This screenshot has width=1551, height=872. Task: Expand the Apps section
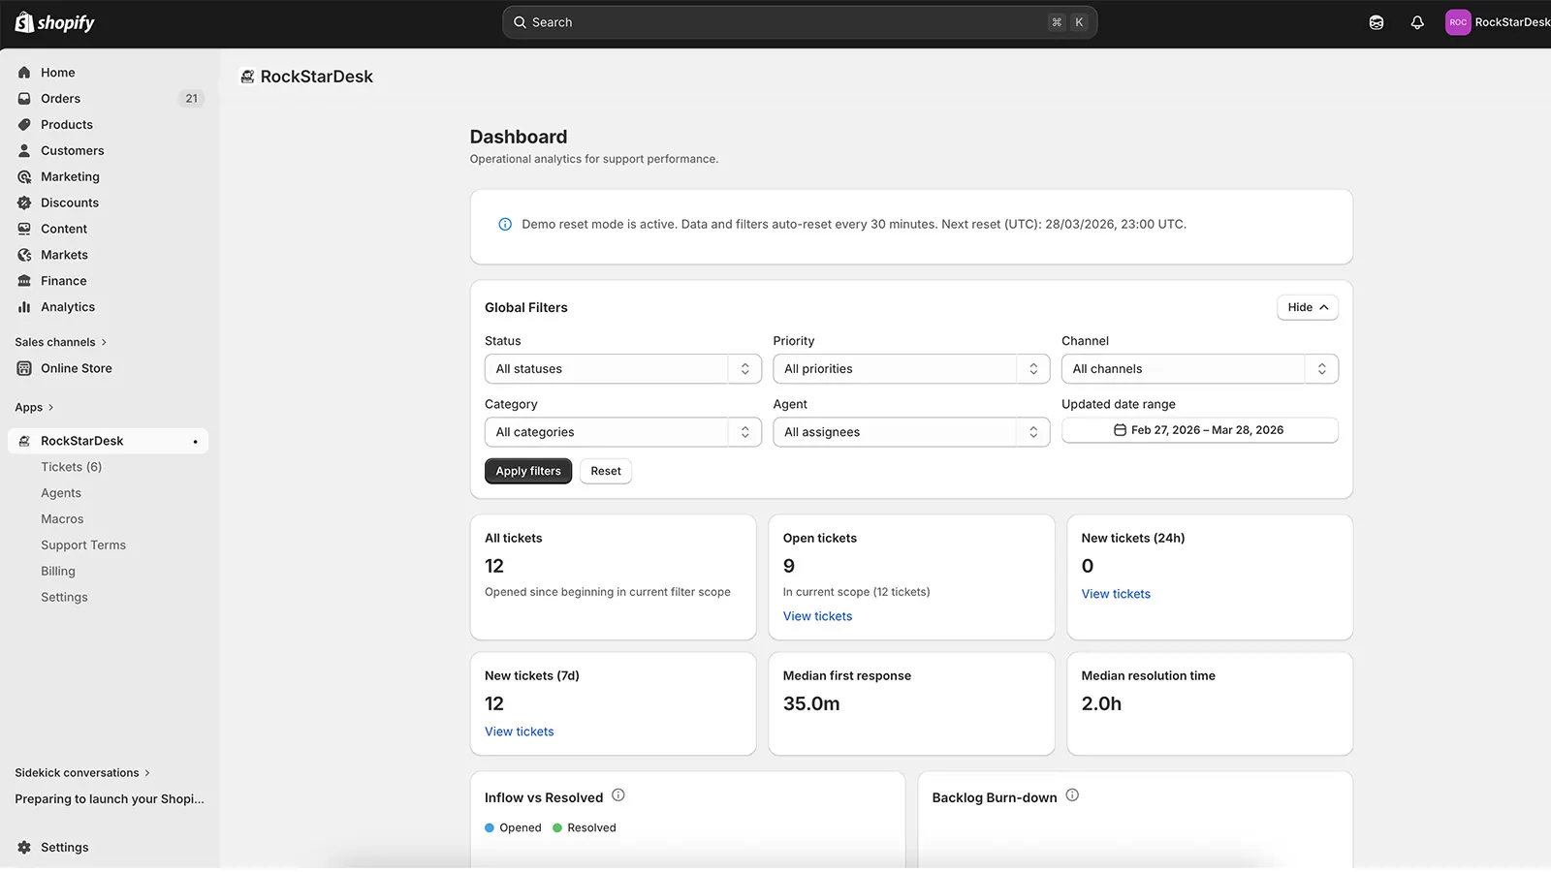(34, 408)
